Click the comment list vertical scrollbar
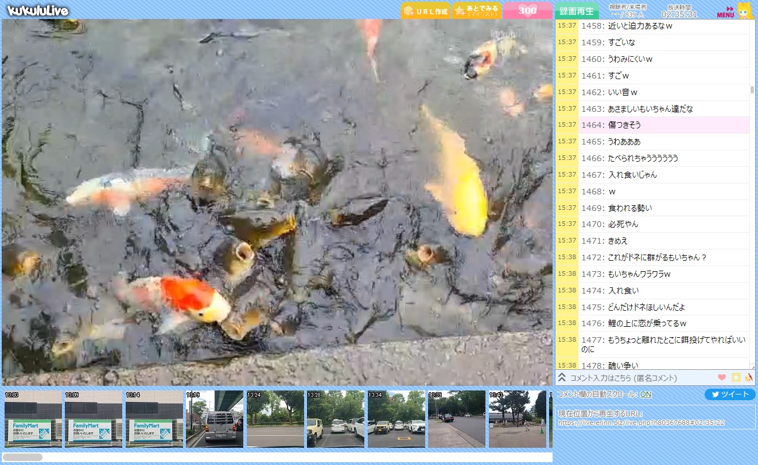This screenshot has height=465, width=758. click(x=752, y=89)
